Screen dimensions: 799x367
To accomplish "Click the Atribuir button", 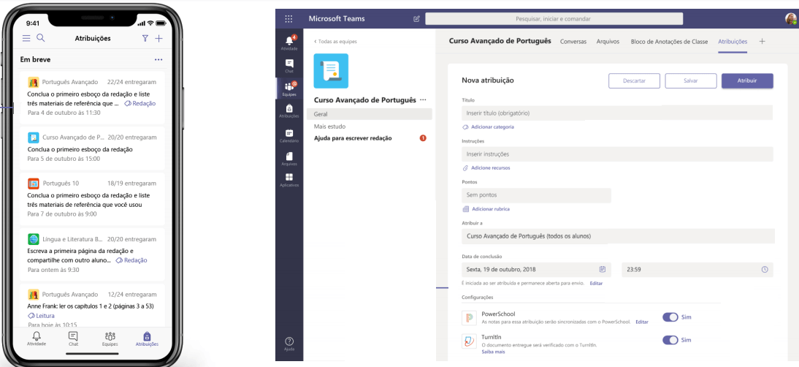I will 748,80.
